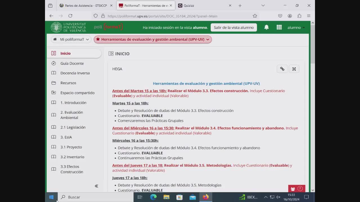Screen dimensions: 360x202
Task: Collapse the sidebar with double chevron icon
Action: pos(96,186)
